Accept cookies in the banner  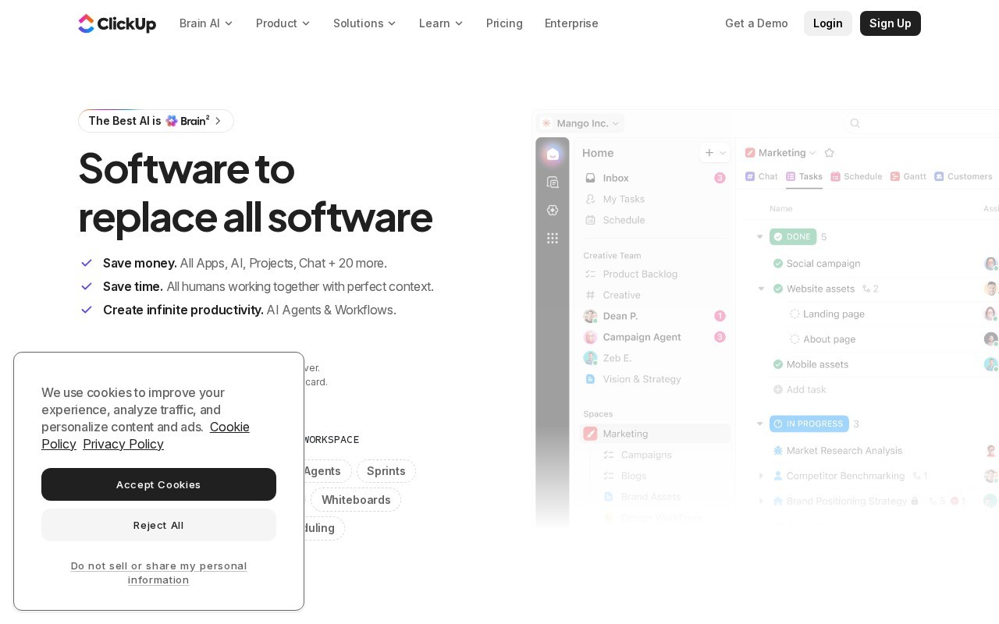(158, 484)
